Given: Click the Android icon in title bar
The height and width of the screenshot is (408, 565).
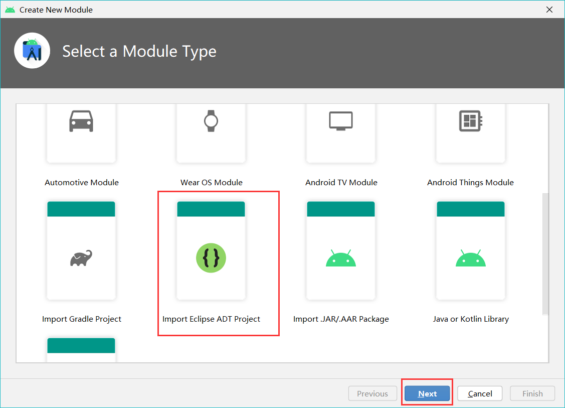Looking at the screenshot, I should 10,10.
